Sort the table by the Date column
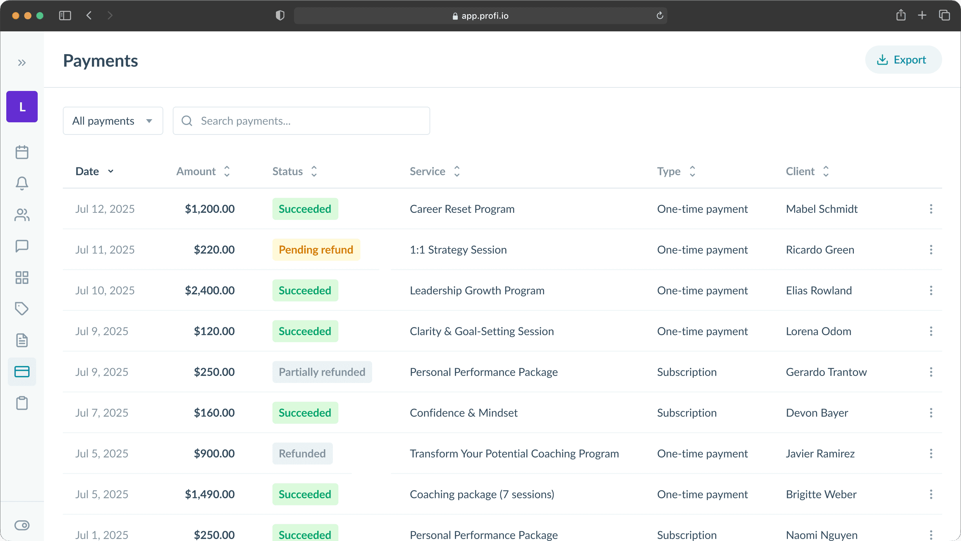961x541 pixels. [x=94, y=171]
